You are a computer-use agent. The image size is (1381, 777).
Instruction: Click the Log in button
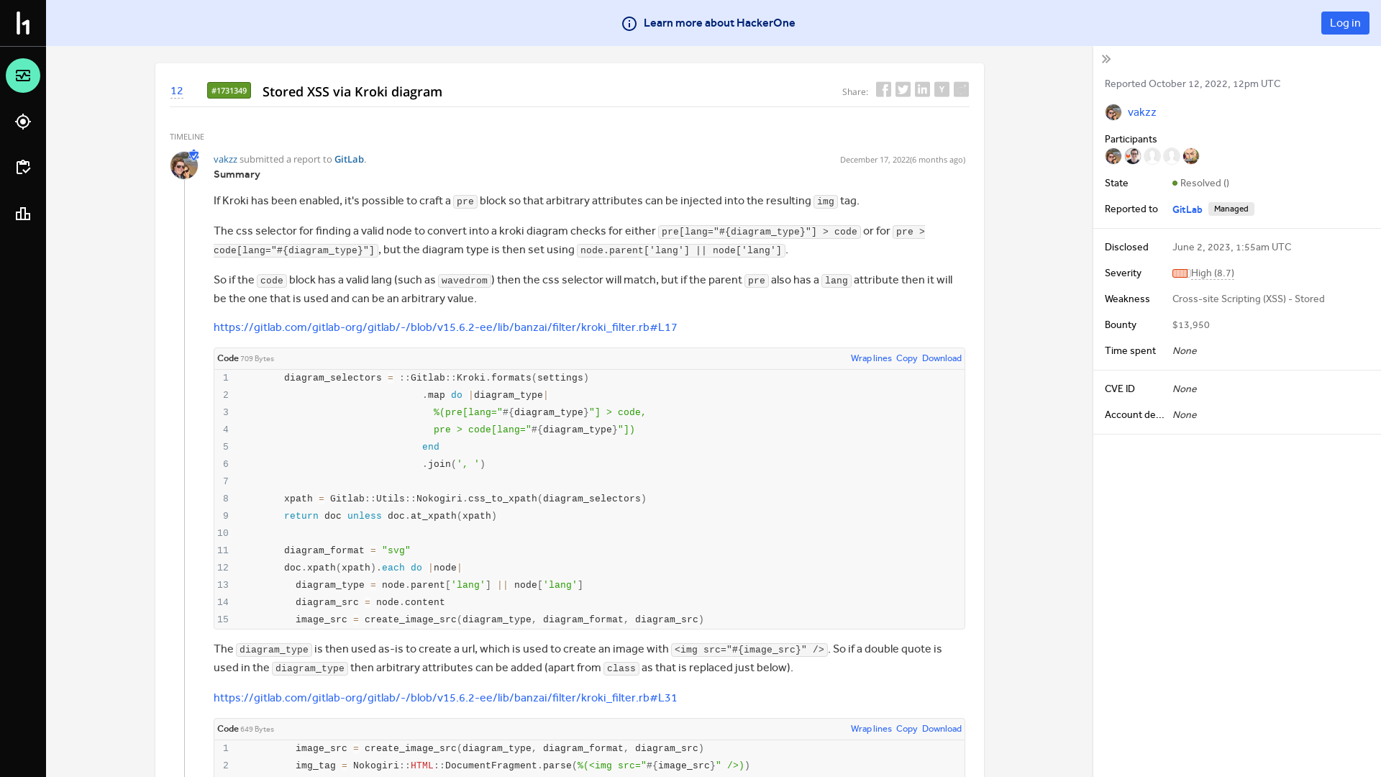pos(1345,23)
